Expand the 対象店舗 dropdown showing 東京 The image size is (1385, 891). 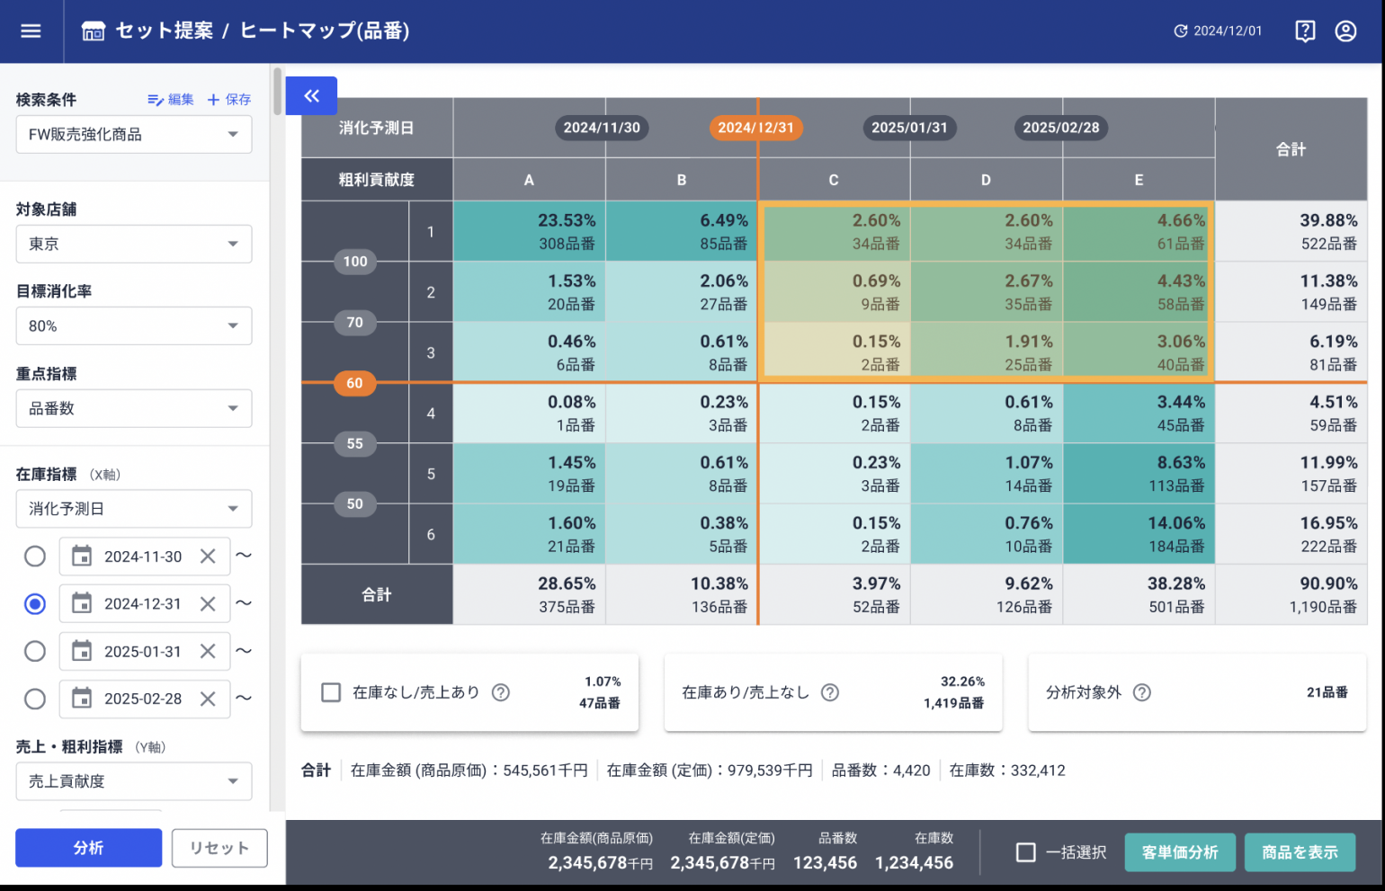pos(133,245)
